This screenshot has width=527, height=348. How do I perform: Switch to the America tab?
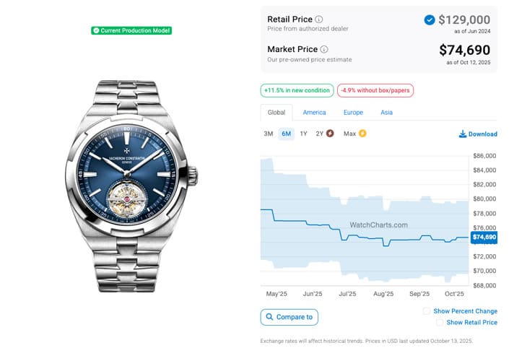314,113
